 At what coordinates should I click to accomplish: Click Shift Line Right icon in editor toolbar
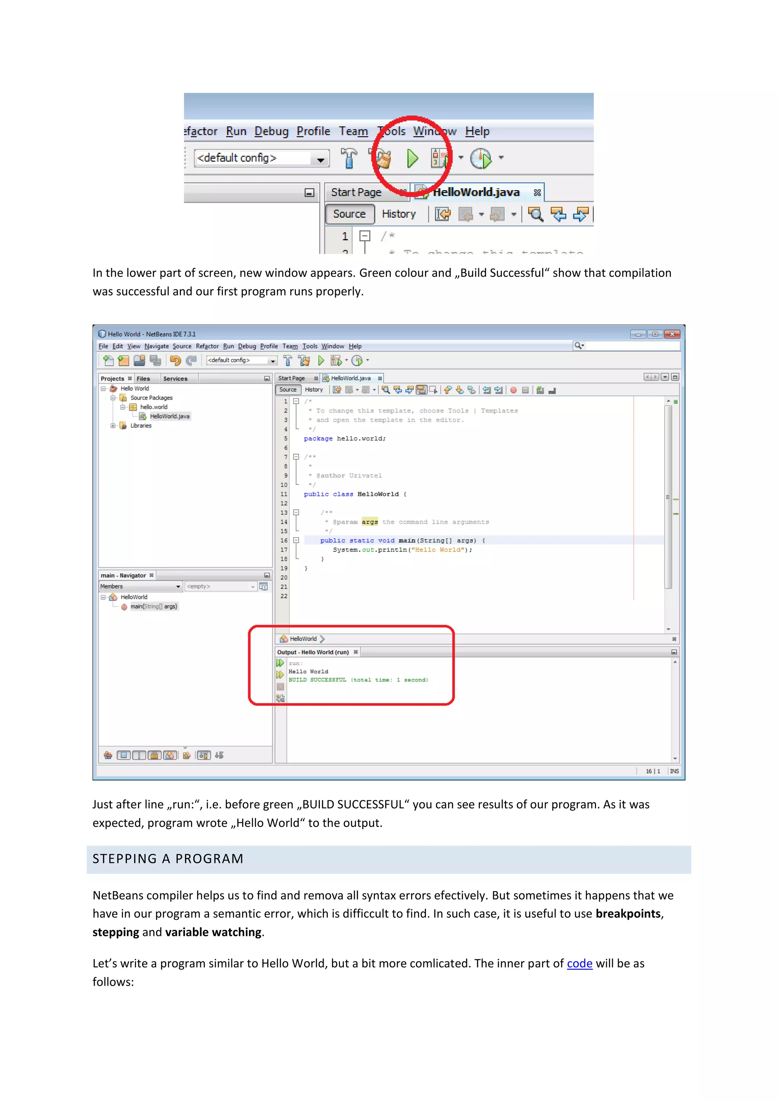pos(498,390)
